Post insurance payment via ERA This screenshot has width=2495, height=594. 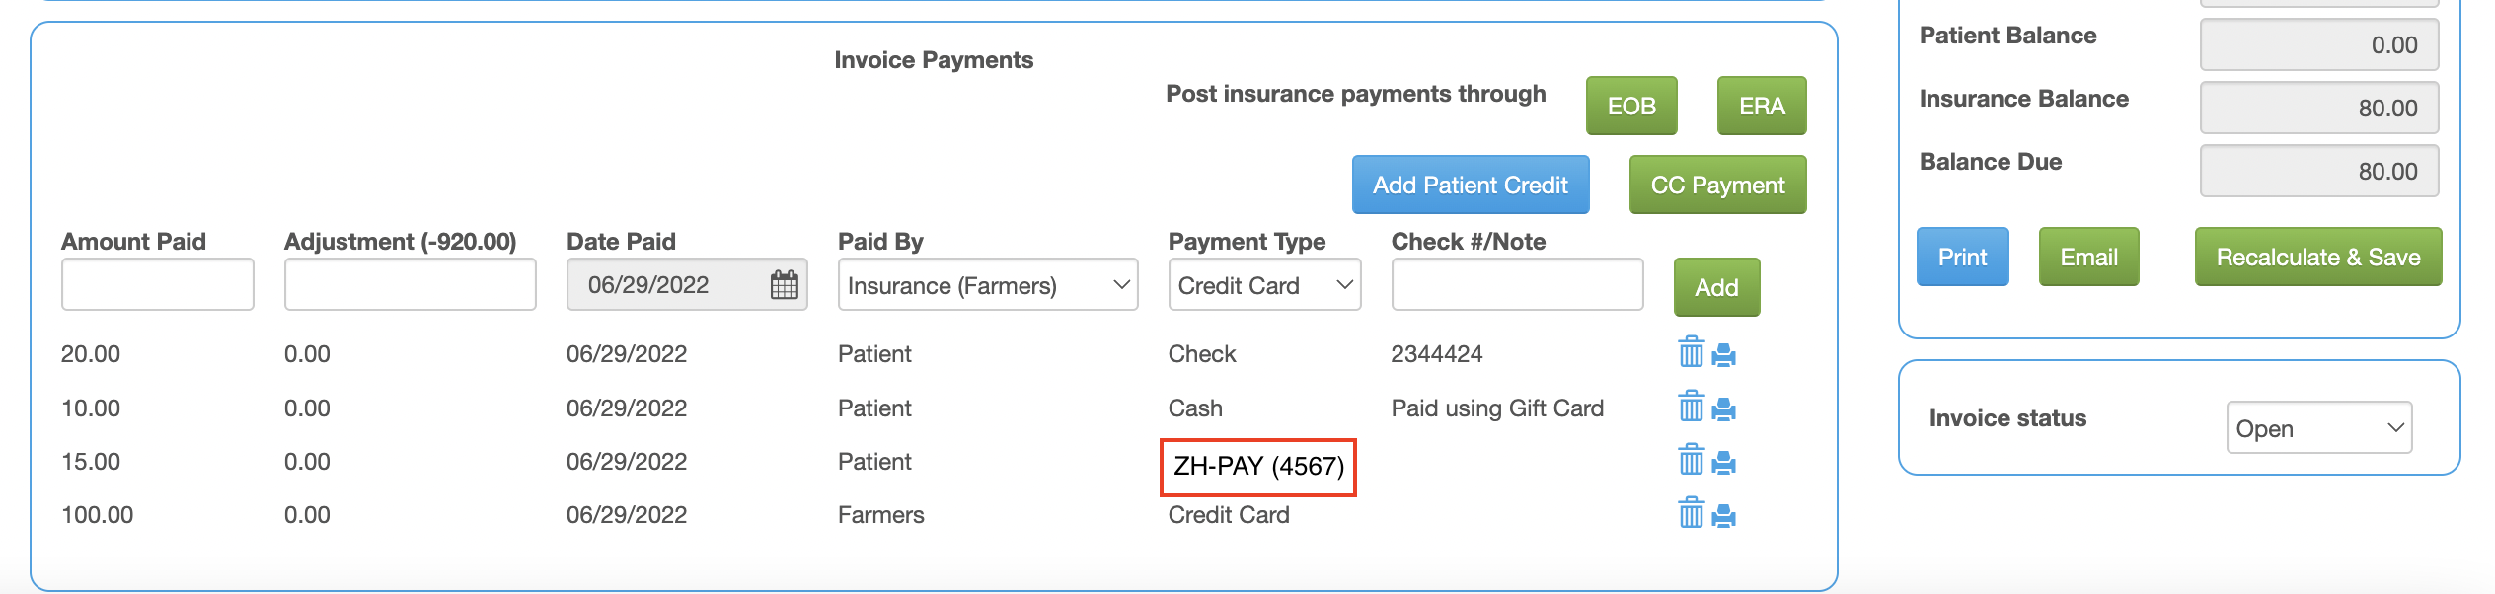point(1762,106)
